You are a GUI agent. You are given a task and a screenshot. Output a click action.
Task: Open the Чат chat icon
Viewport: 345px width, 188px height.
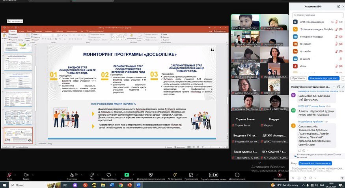click(x=91, y=174)
